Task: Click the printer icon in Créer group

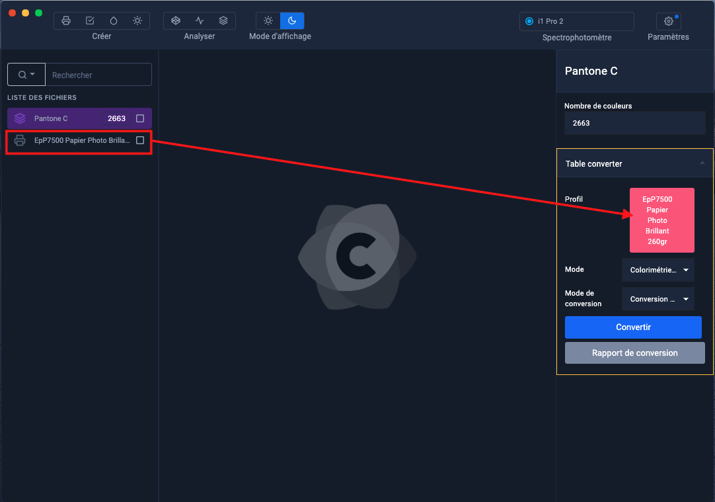Action: pos(66,21)
